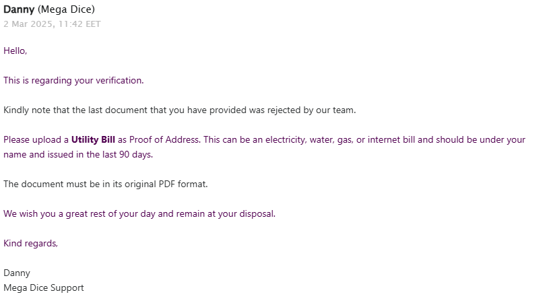Click the Kind regards closing line
Screen dimensions: 551x307
click(x=30, y=243)
